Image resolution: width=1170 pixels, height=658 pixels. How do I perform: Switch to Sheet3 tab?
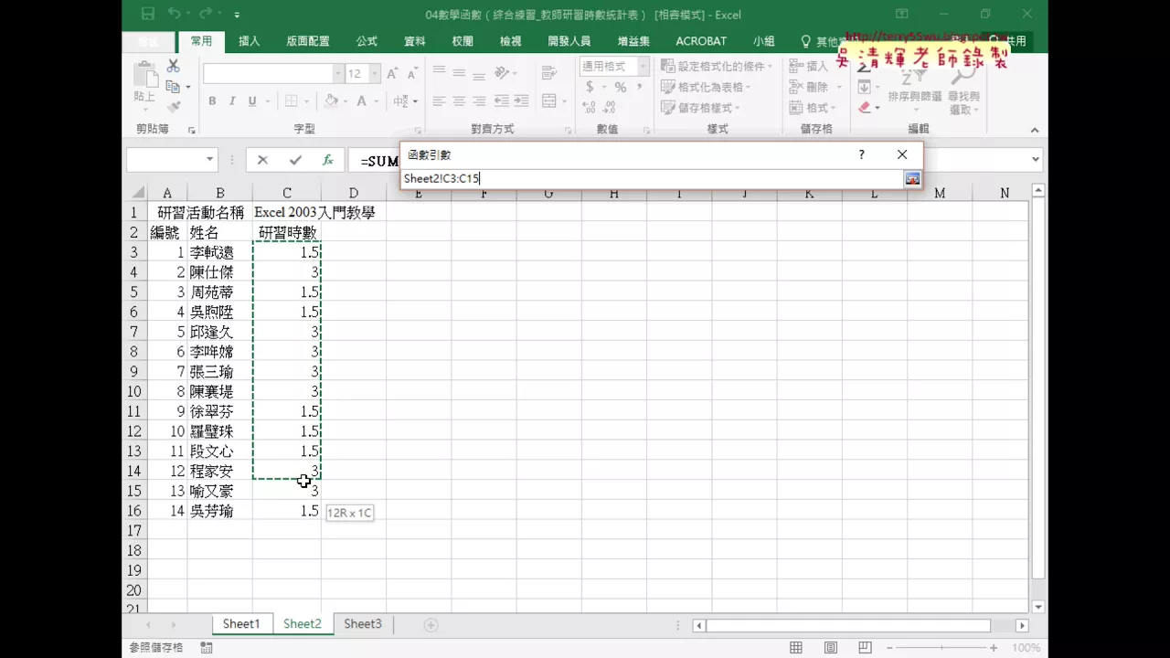pyautogui.click(x=363, y=623)
